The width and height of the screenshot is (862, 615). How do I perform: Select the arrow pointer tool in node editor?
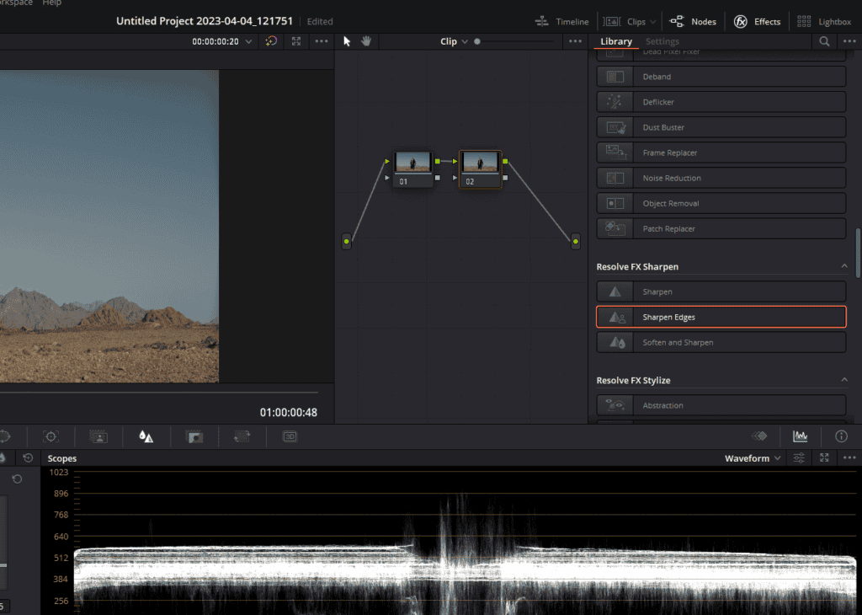348,41
